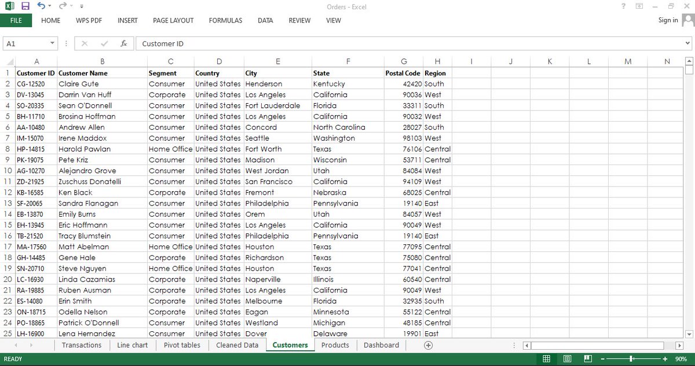Open the PAGE LAYOUT ribbon tab
Image resolution: width=695 pixels, height=366 pixels.
(173, 20)
